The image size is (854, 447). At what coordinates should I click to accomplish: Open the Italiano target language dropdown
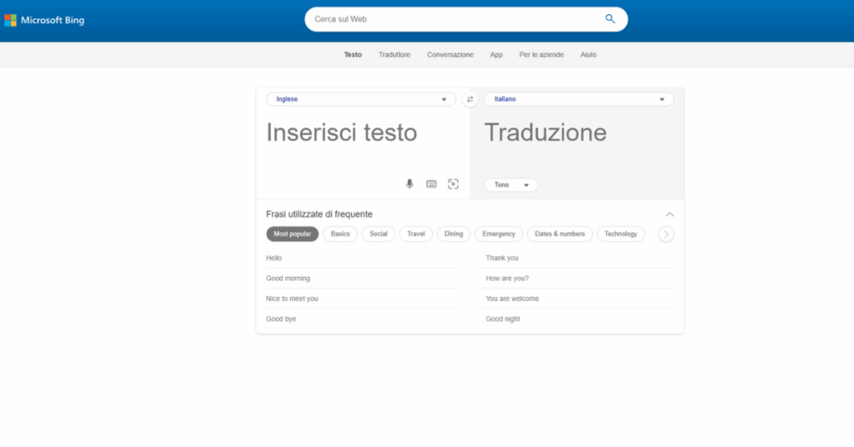[579, 99]
